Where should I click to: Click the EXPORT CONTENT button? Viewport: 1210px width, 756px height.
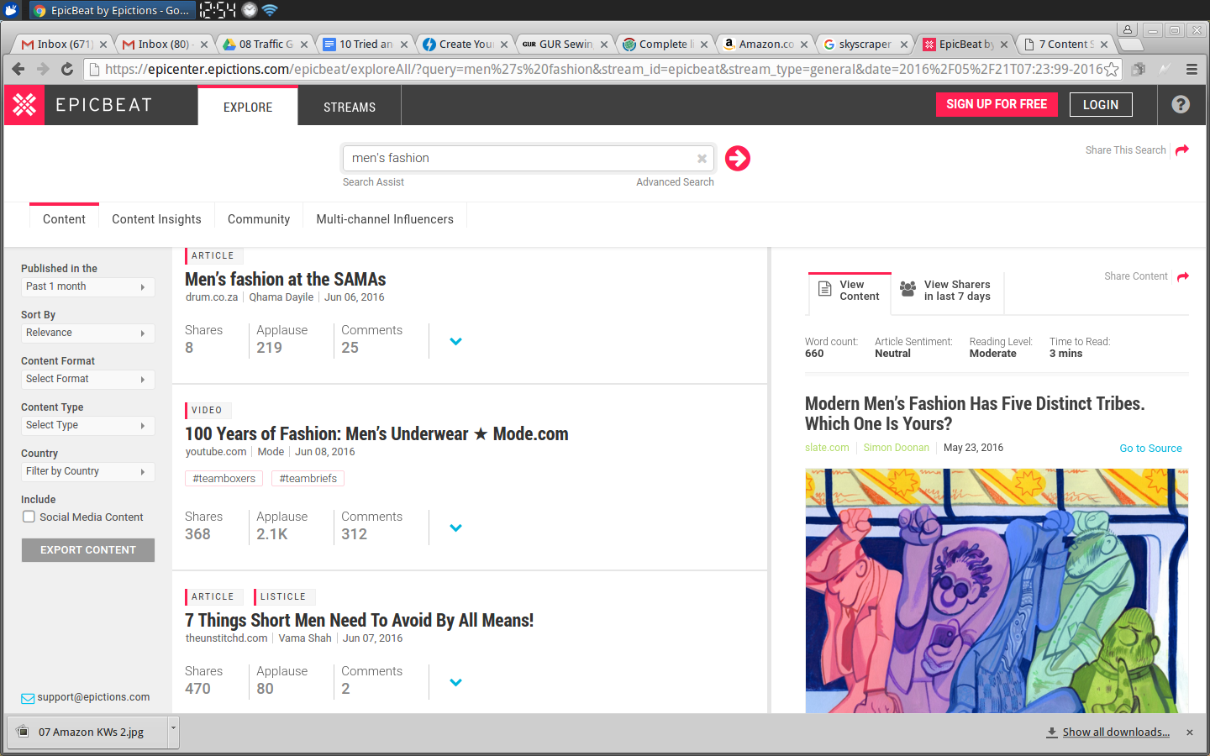(88, 550)
